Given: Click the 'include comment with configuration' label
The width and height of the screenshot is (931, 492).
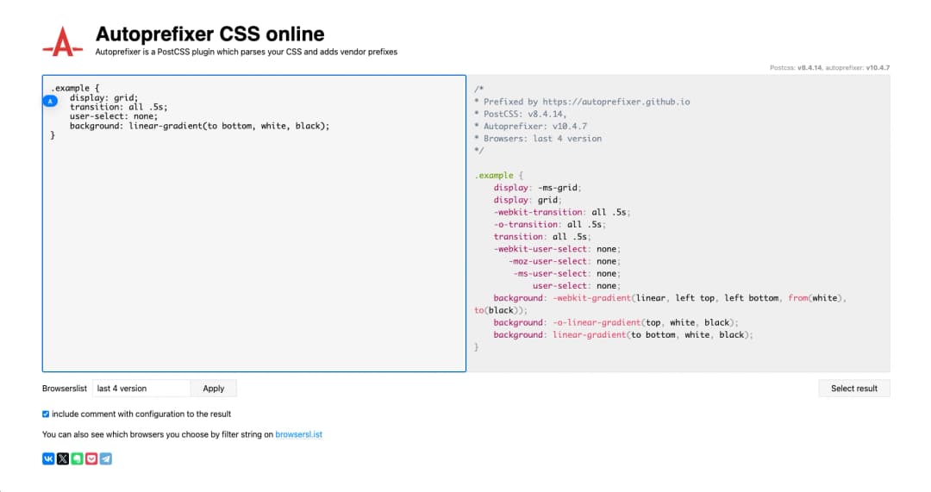Looking at the screenshot, I should pyautogui.click(x=141, y=414).
